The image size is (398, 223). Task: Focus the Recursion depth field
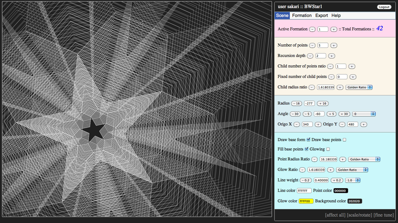click(x=321, y=56)
